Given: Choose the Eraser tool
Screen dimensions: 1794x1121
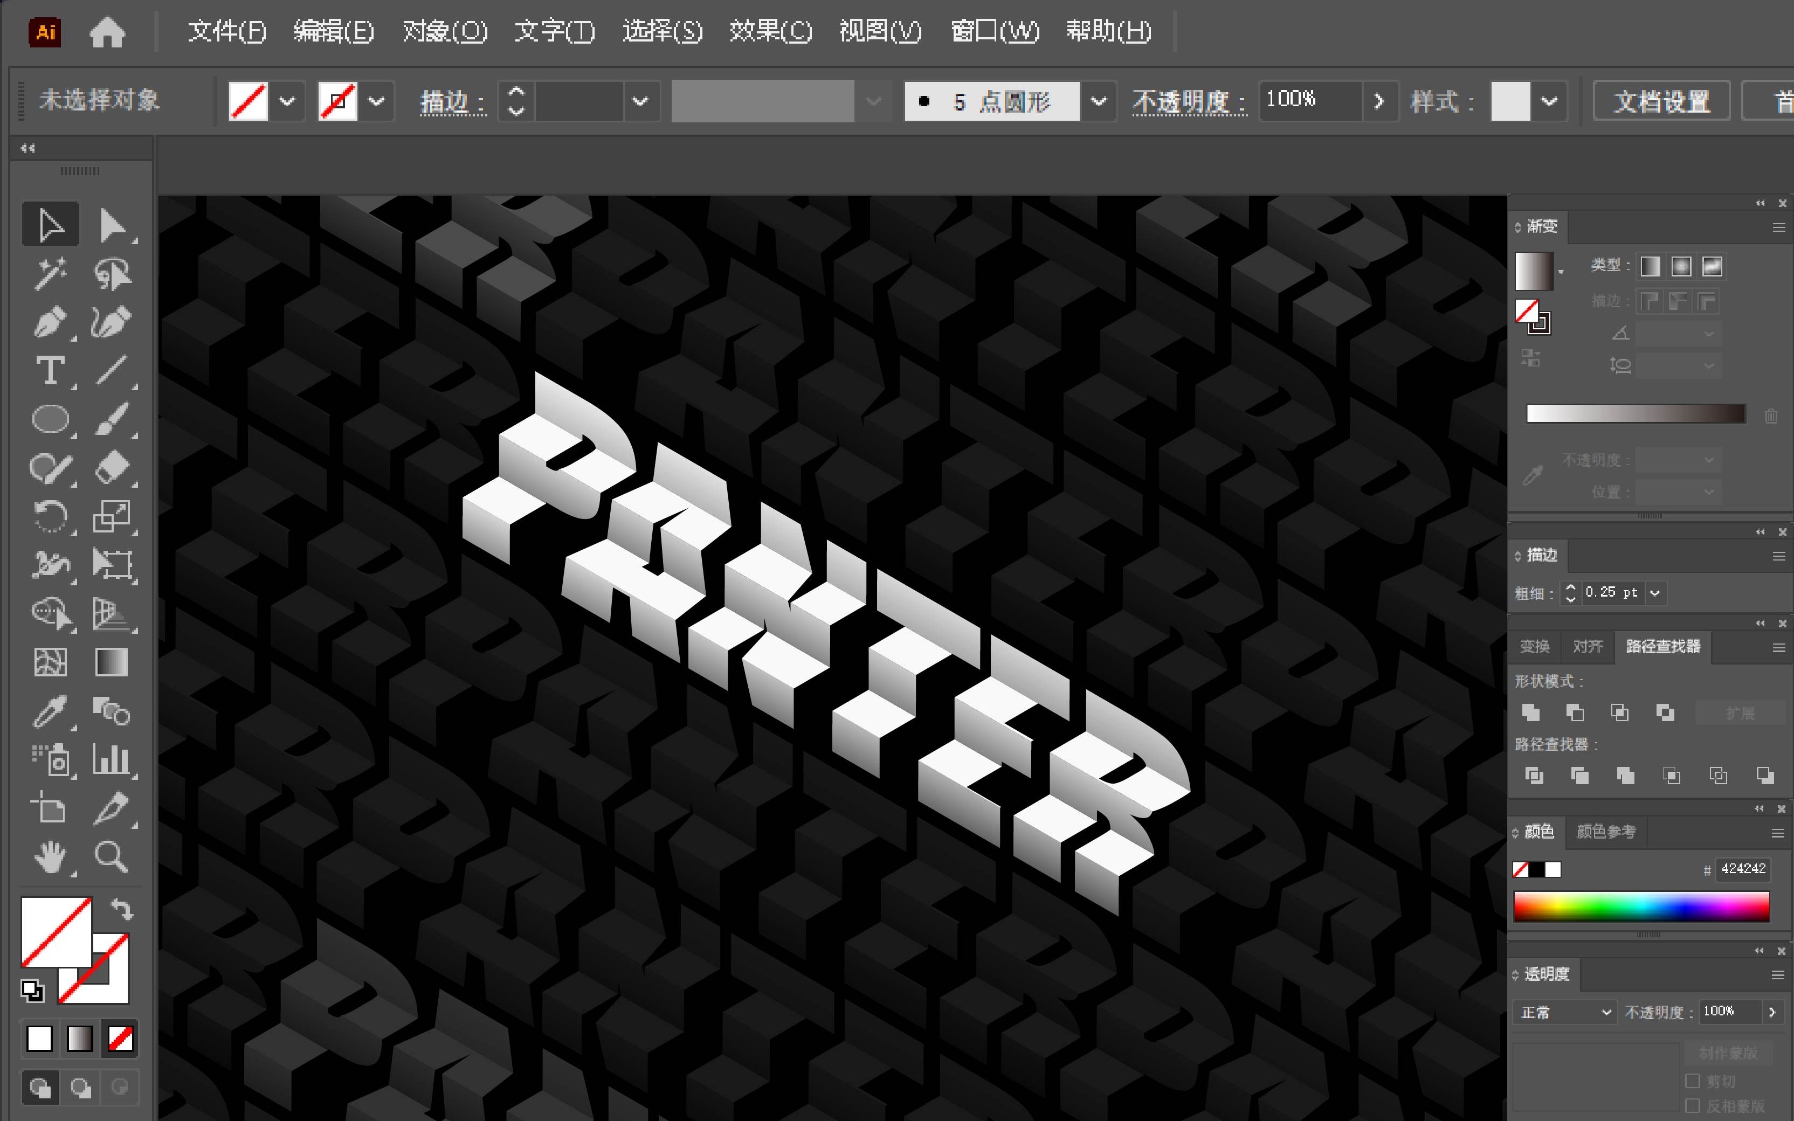Looking at the screenshot, I should [112, 468].
